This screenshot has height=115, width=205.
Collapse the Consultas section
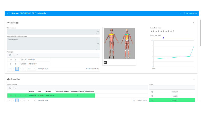coord(194,79)
